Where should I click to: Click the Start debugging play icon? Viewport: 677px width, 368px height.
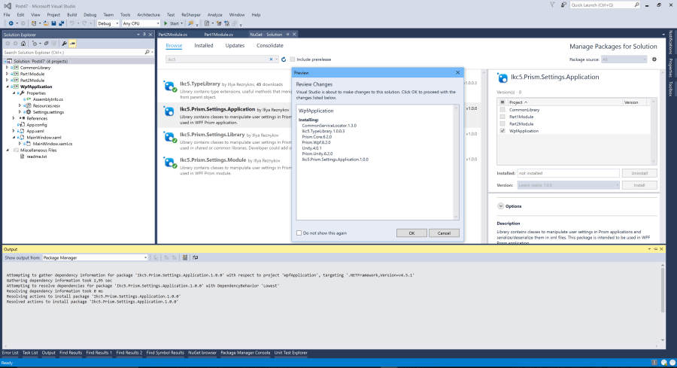165,23
